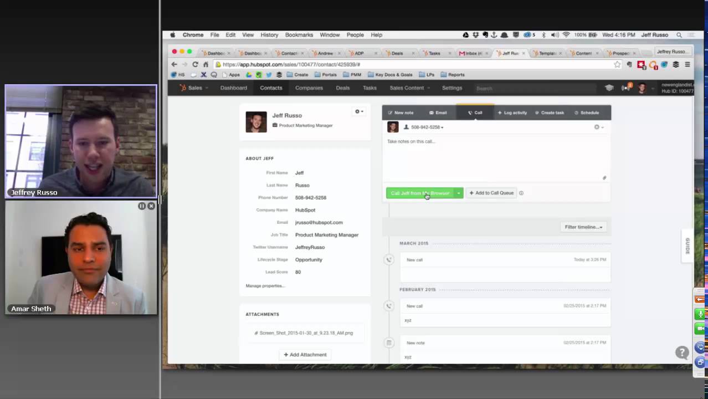Click the Wi-Fi icon in the menu bar

point(566,35)
